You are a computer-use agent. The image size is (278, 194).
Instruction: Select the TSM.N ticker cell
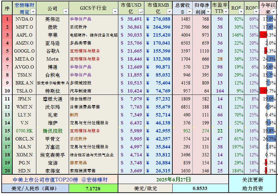[x=24, y=75]
